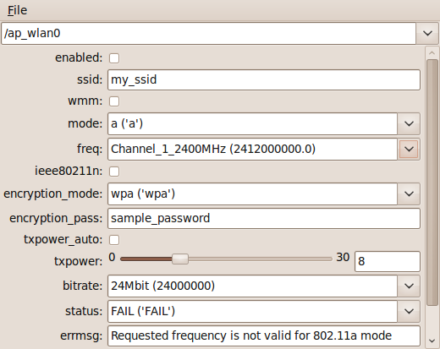Expand the bitrate dropdown arrow
The width and height of the screenshot is (440, 349).
click(x=409, y=286)
